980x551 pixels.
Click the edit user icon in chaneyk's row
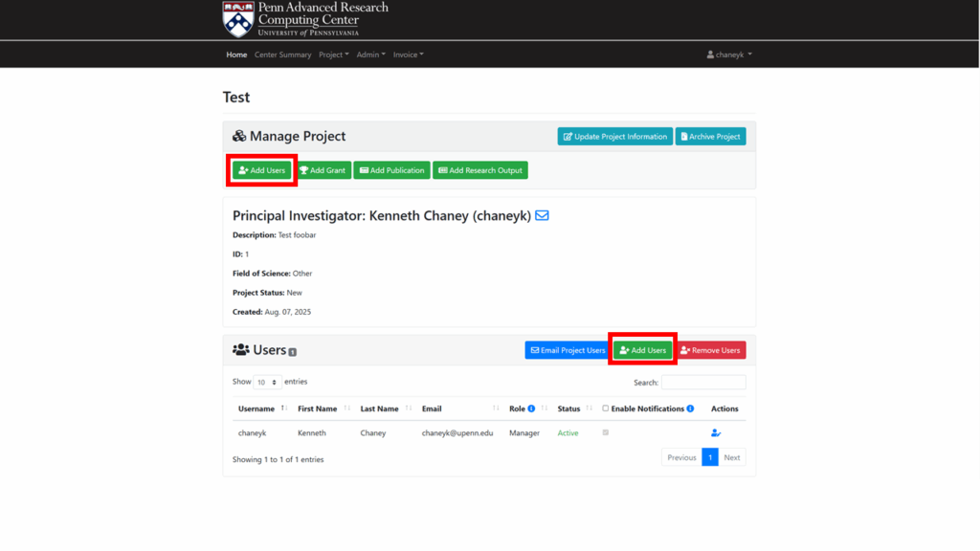tap(716, 433)
